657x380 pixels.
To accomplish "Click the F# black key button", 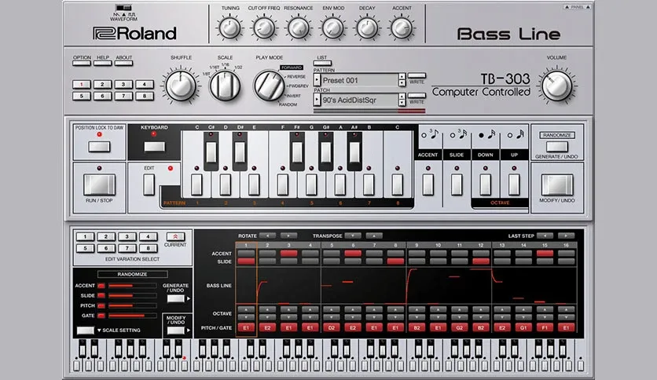I will [x=297, y=153].
